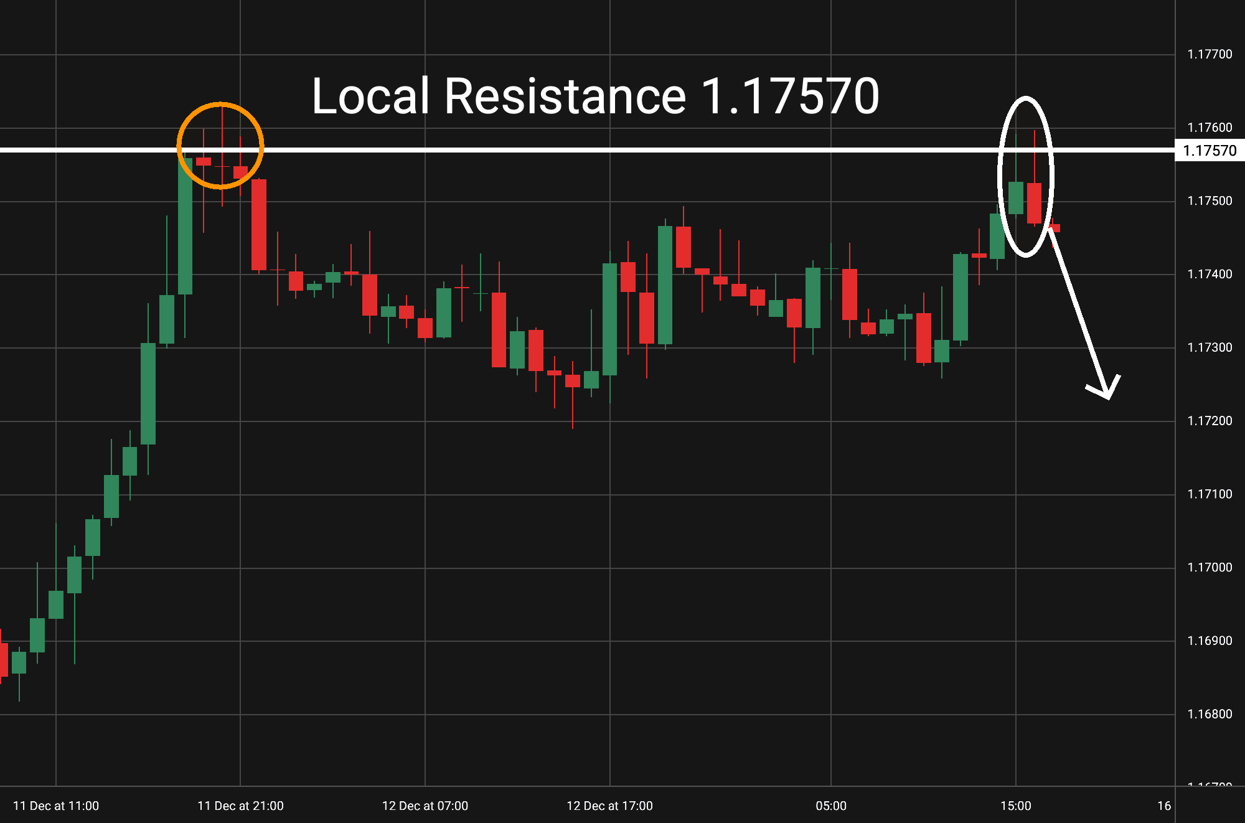Click the red candle inside the white ellipse

pyautogui.click(x=1035, y=203)
